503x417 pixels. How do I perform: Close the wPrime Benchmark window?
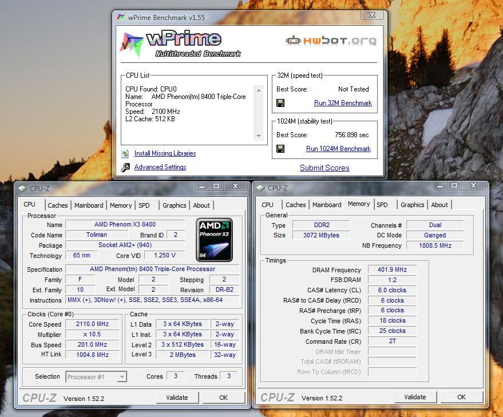(x=372, y=15)
